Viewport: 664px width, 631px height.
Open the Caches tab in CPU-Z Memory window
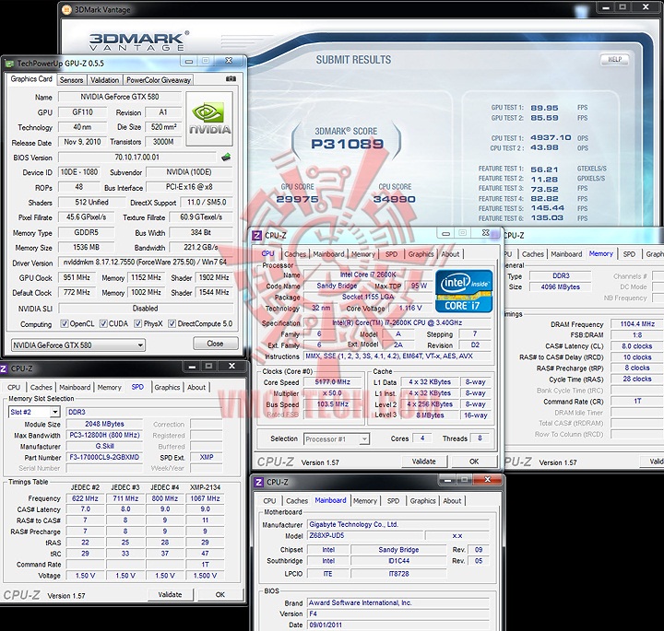pyautogui.click(x=533, y=254)
